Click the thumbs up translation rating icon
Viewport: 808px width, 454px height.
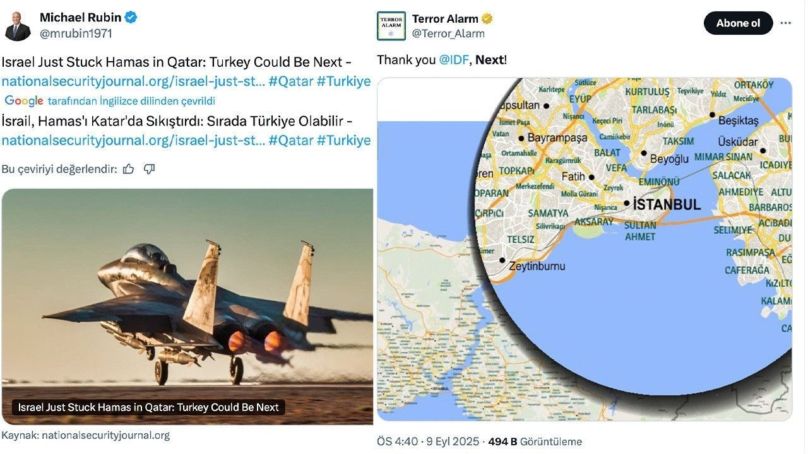coord(129,169)
